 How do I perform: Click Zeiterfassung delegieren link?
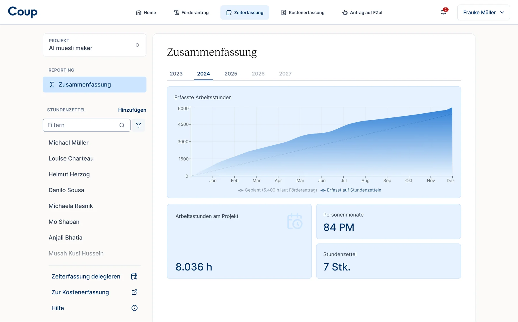pos(86,277)
